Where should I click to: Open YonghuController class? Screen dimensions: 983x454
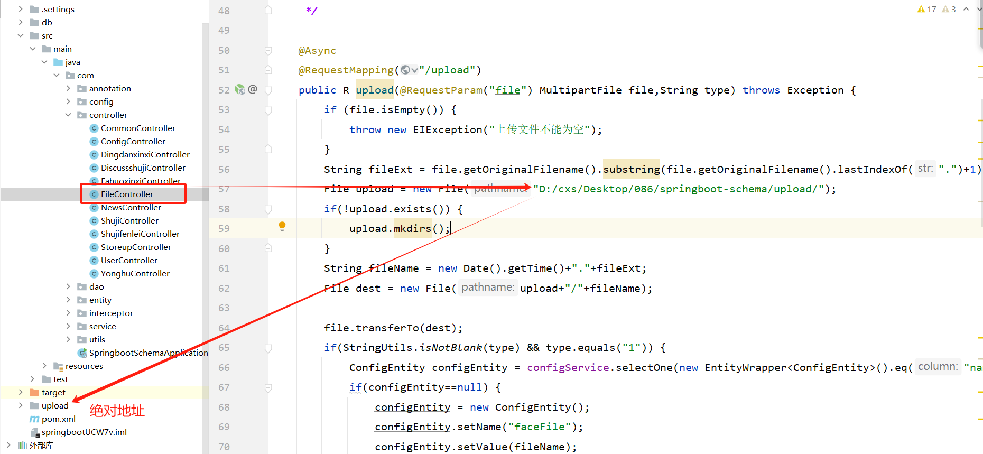click(x=135, y=273)
